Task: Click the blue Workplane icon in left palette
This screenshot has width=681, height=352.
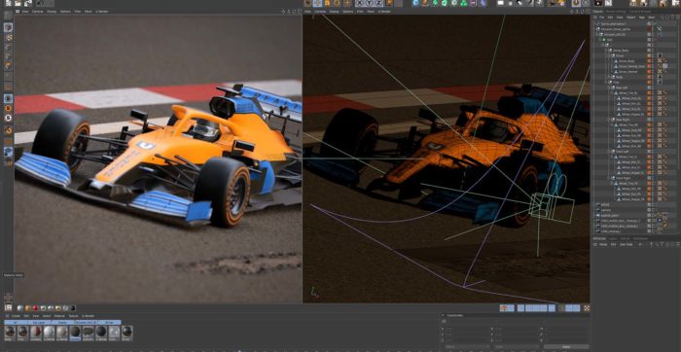Action: coord(8,152)
